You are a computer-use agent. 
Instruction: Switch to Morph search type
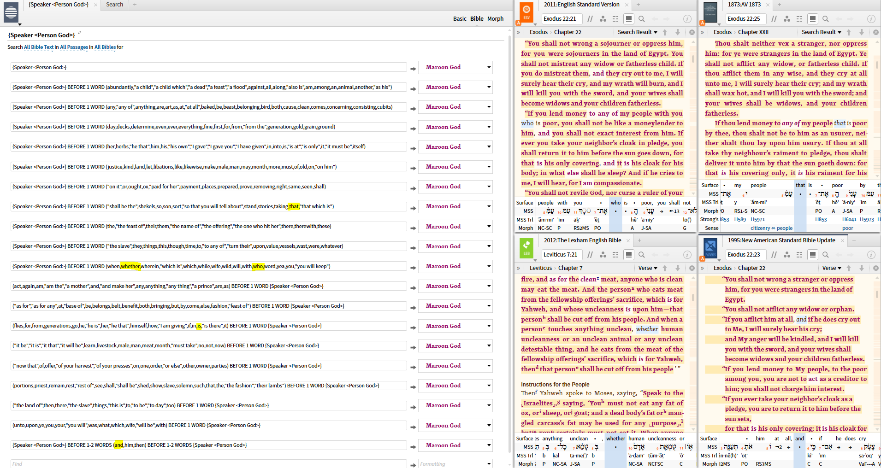coord(496,19)
